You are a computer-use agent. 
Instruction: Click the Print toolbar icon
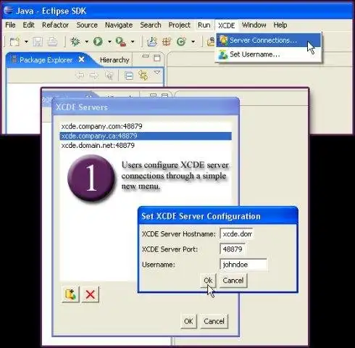coord(52,42)
